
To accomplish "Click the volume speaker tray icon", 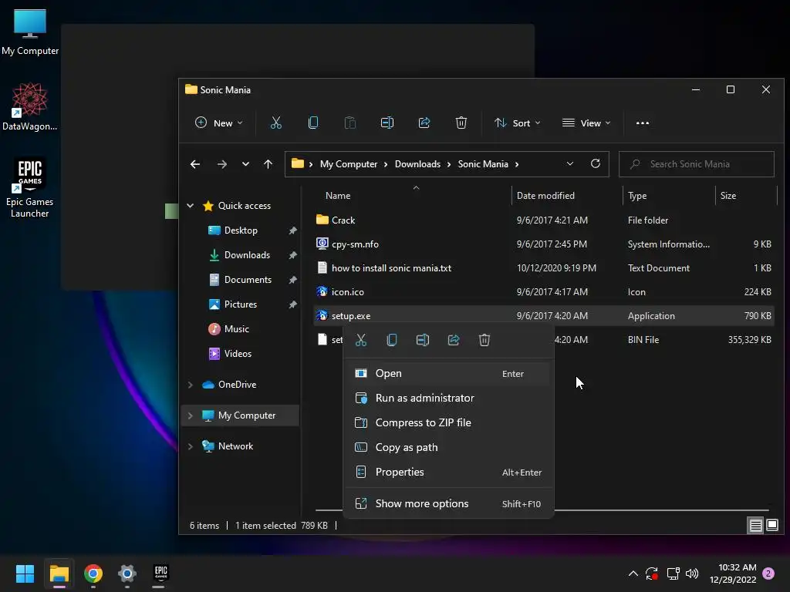I will tap(692, 573).
